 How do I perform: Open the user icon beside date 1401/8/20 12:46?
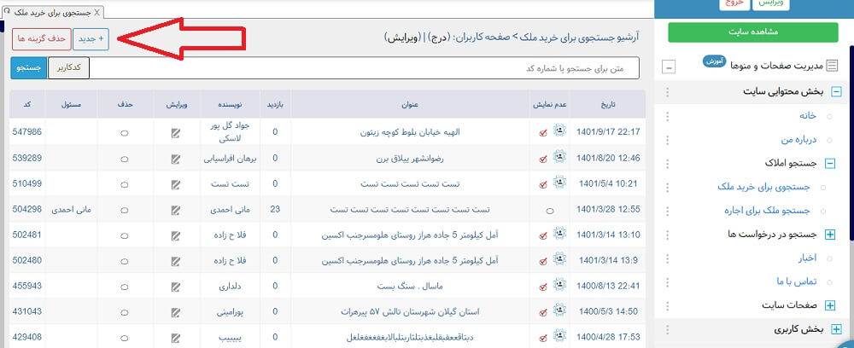point(560,157)
